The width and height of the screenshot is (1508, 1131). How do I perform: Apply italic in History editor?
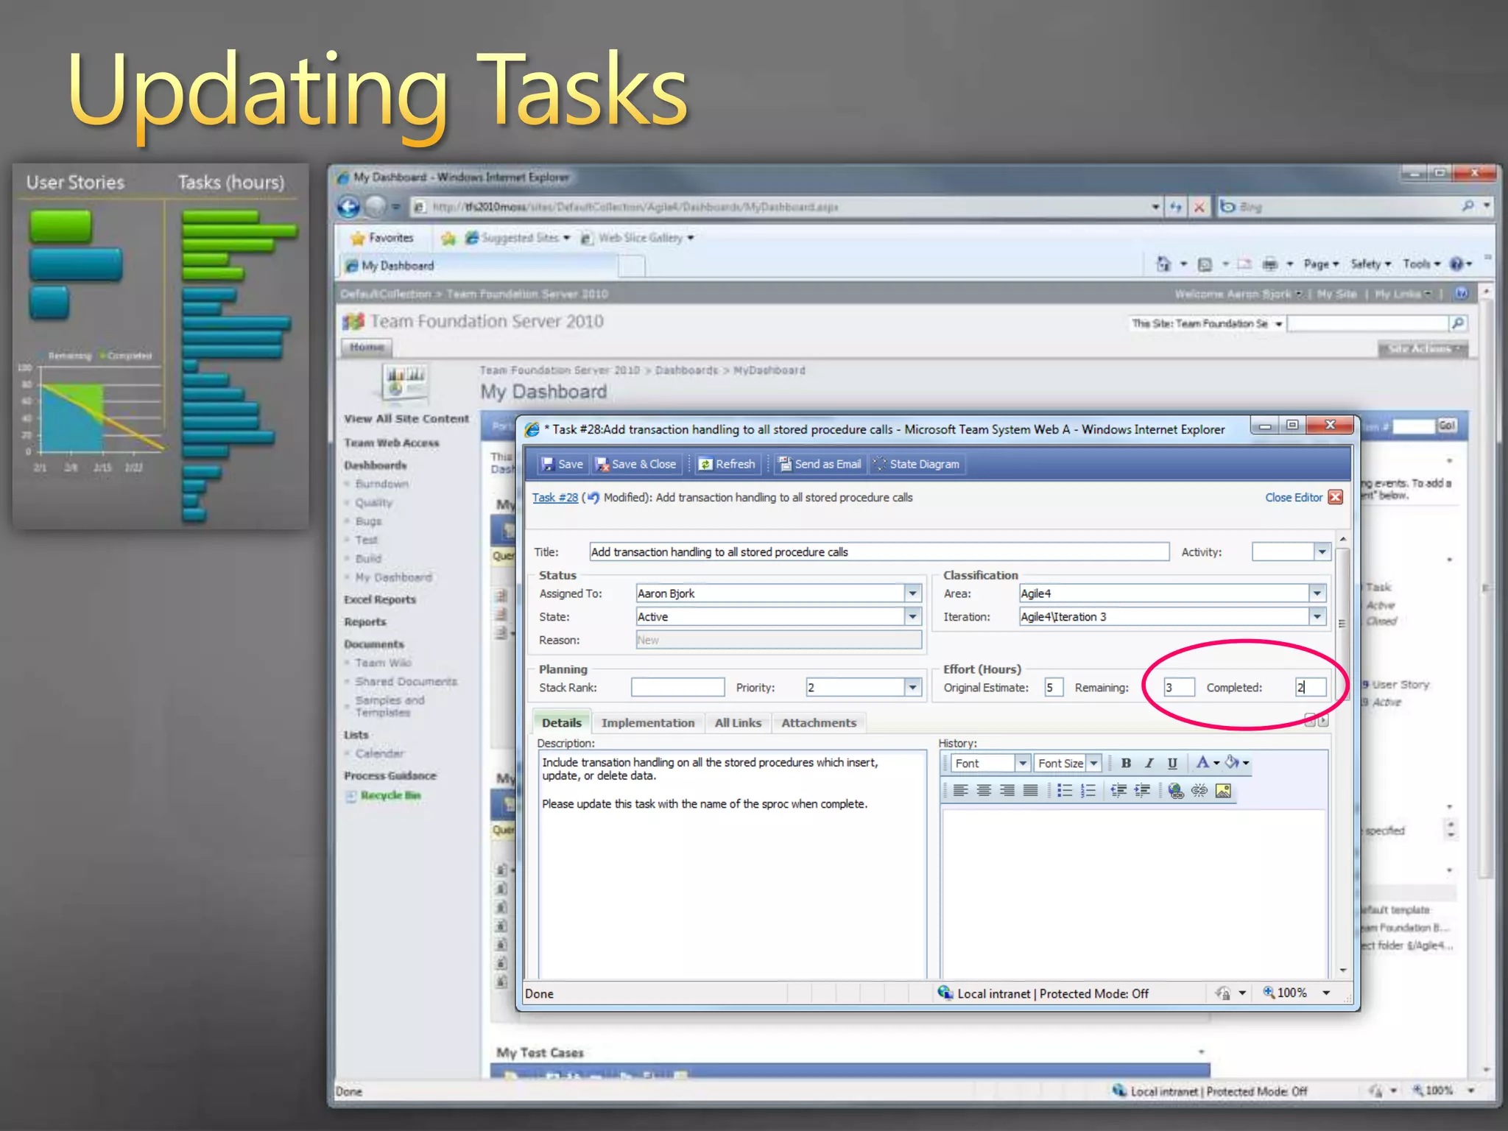pyautogui.click(x=1149, y=763)
